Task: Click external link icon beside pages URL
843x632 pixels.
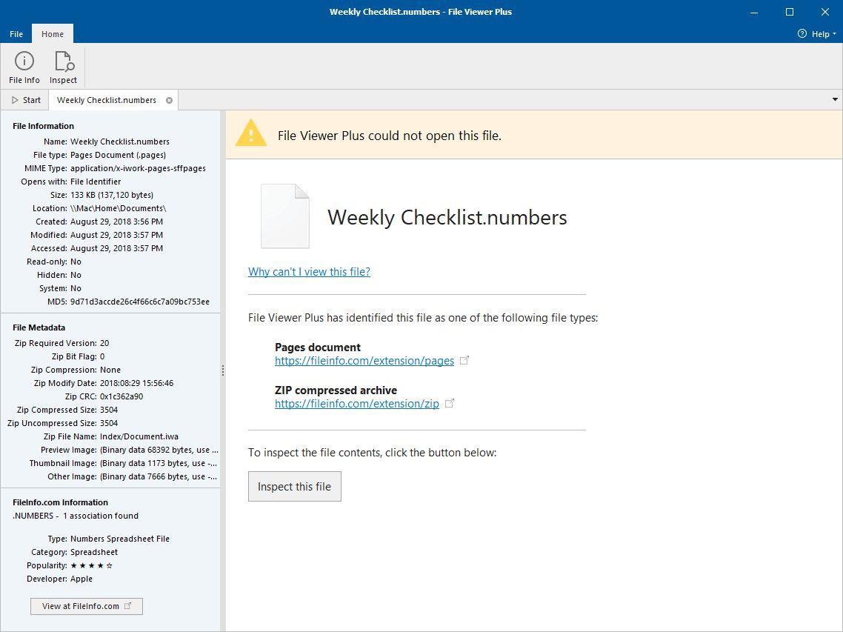Action: (464, 360)
